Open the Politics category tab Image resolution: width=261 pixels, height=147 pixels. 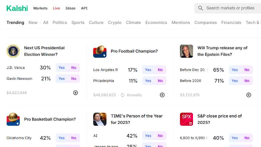(x=60, y=22)
